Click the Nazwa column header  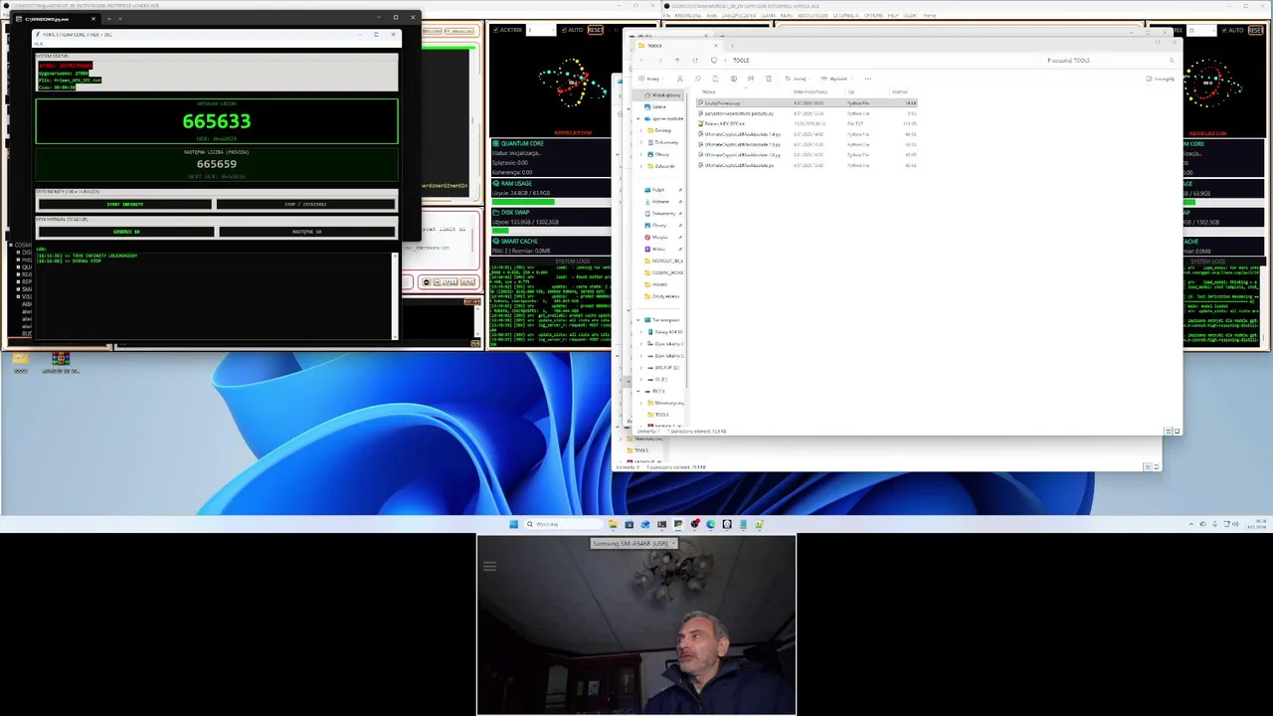click(x=709, y=91)
